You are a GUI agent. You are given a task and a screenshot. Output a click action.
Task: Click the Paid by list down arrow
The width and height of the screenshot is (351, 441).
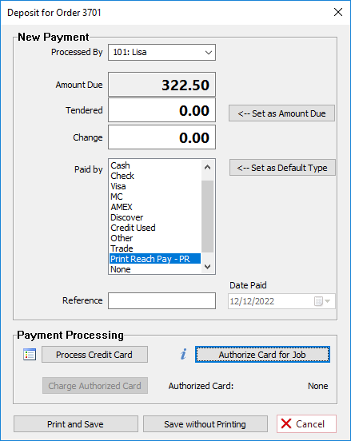click(208, 267)
